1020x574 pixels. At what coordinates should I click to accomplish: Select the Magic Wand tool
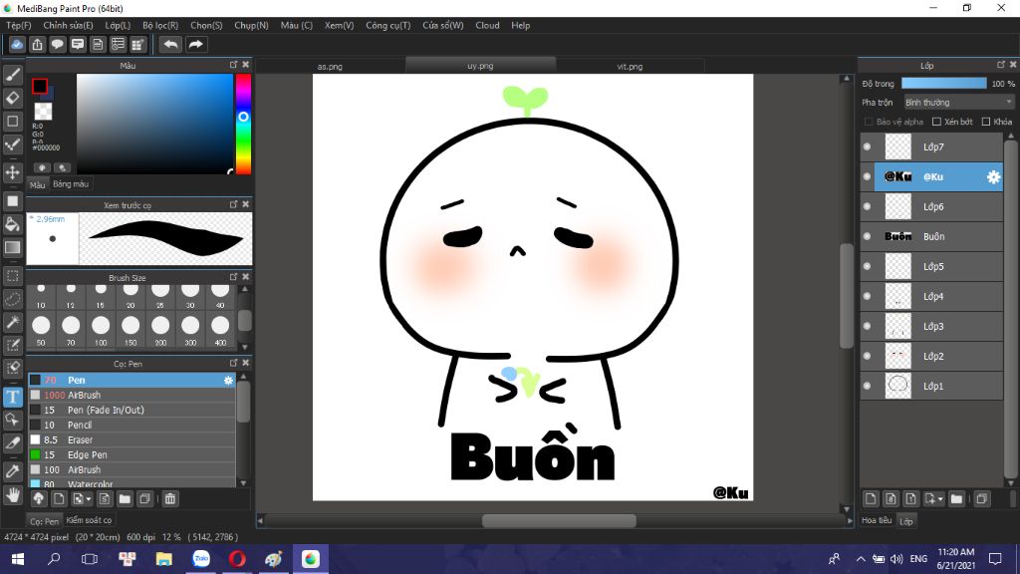12,322
